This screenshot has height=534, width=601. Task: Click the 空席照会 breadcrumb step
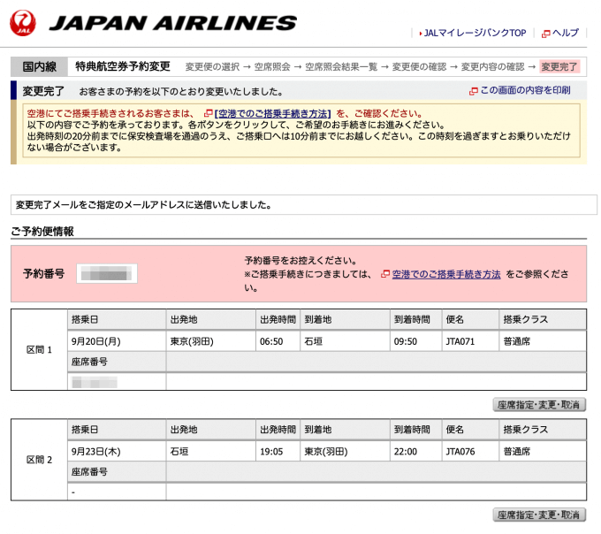[x=272, y=67]
